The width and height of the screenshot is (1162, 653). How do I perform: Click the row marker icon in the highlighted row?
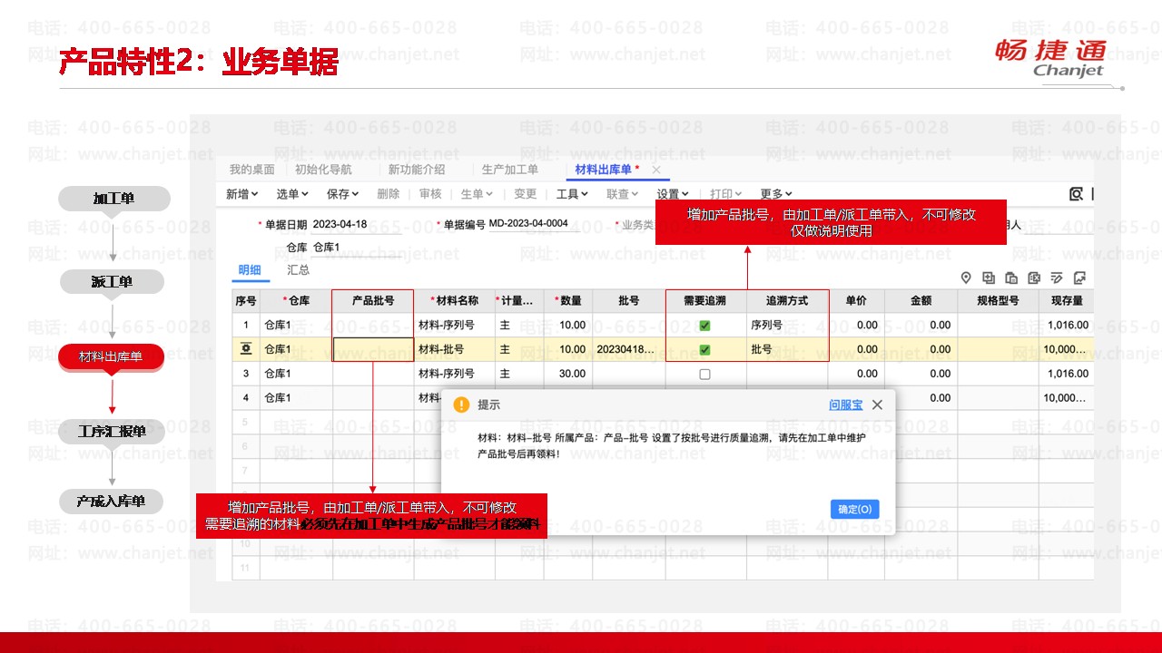pyautogui.click(x=246, y=349)
